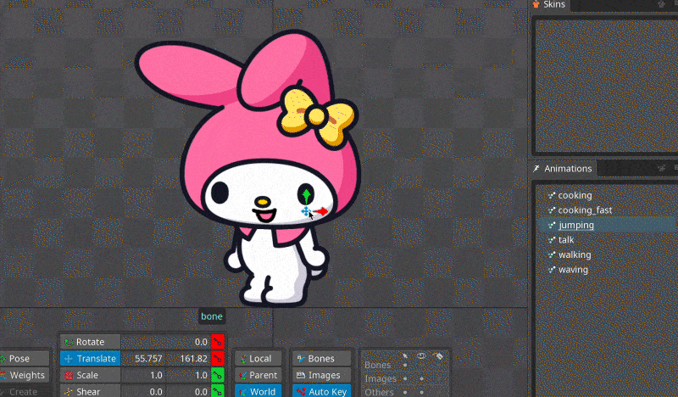Open the Skins tab
Image resolution: width=678 pixels, height=397 pixels.
point(549,5)
